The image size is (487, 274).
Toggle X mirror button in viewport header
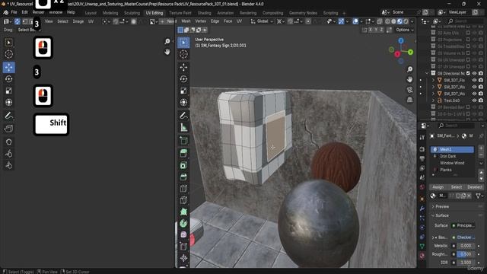point(371,30)
